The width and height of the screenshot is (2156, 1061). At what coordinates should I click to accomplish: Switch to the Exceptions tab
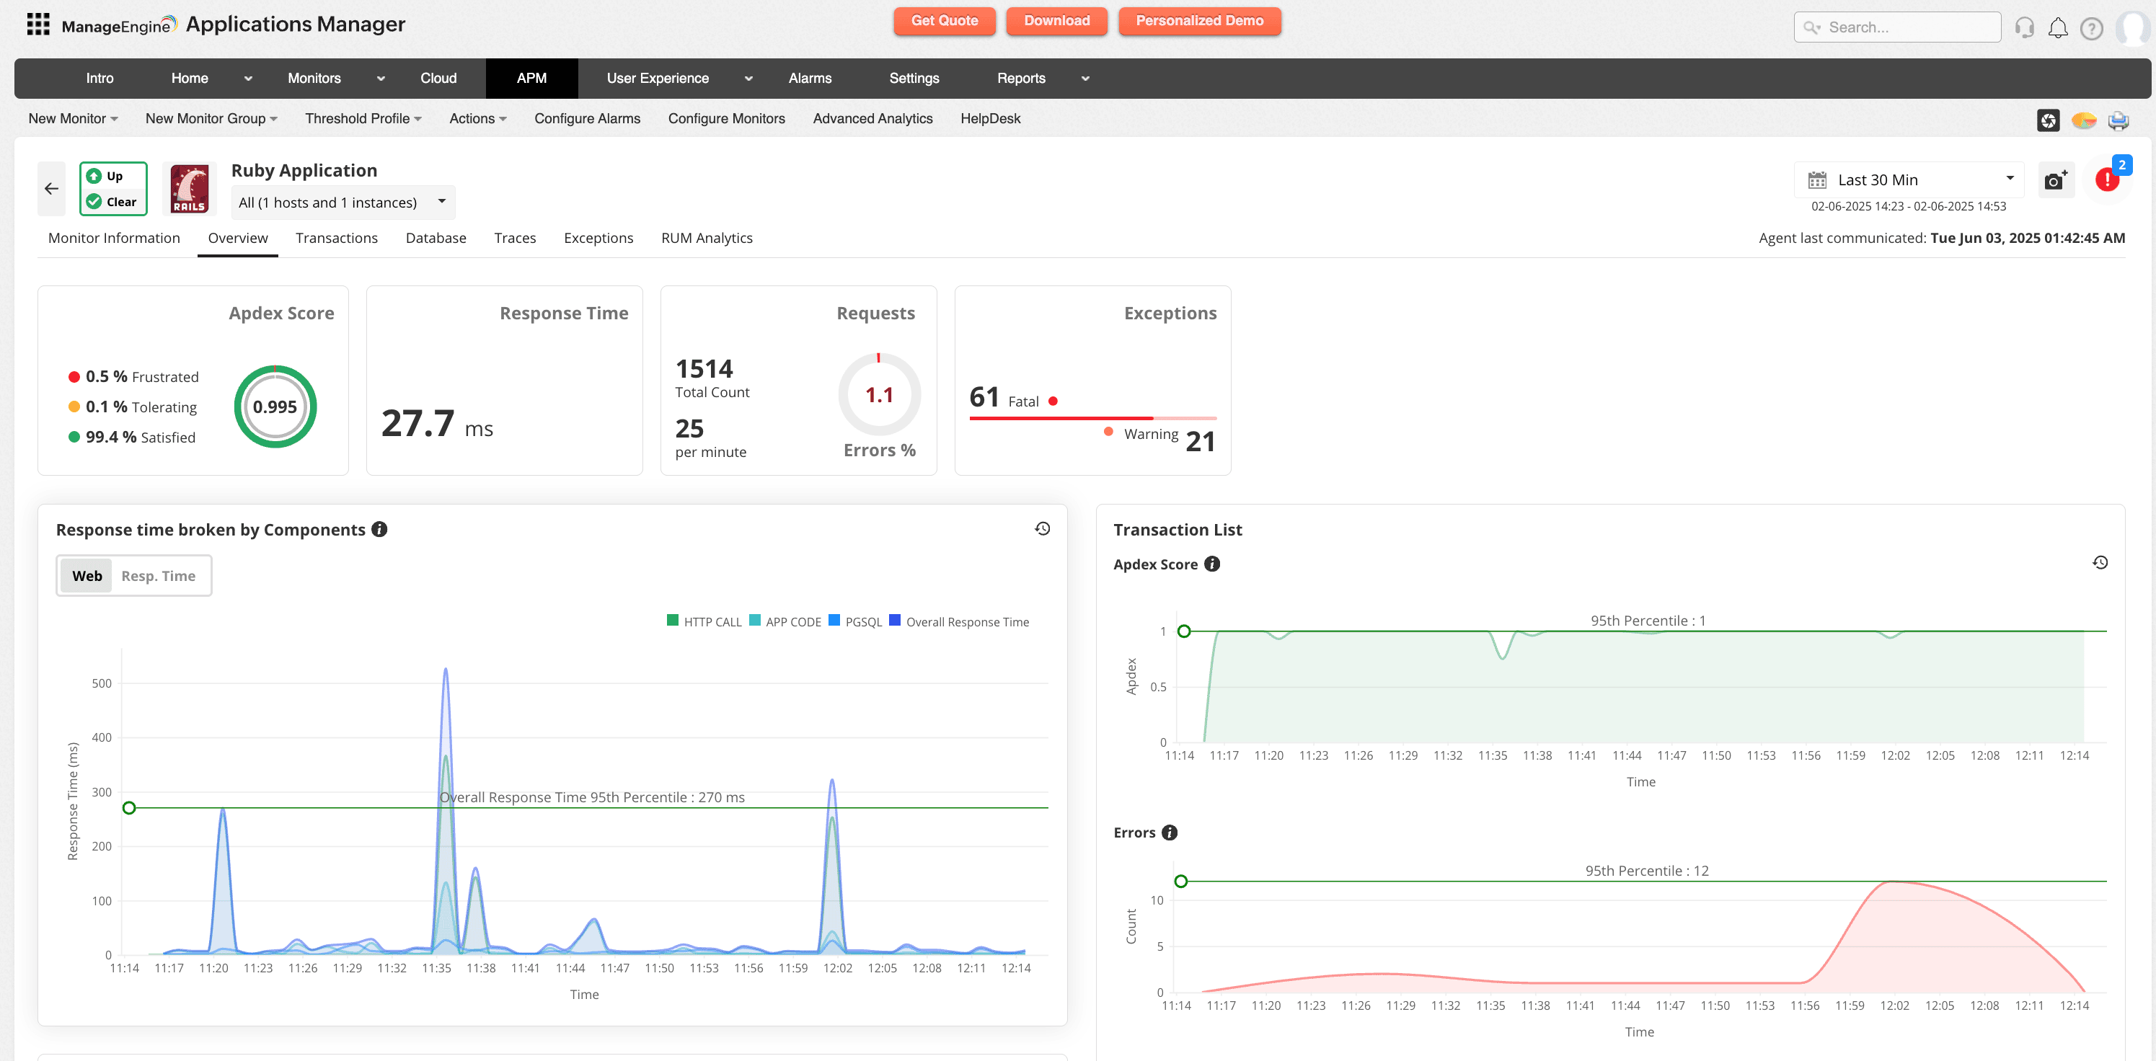coord(598,238)
